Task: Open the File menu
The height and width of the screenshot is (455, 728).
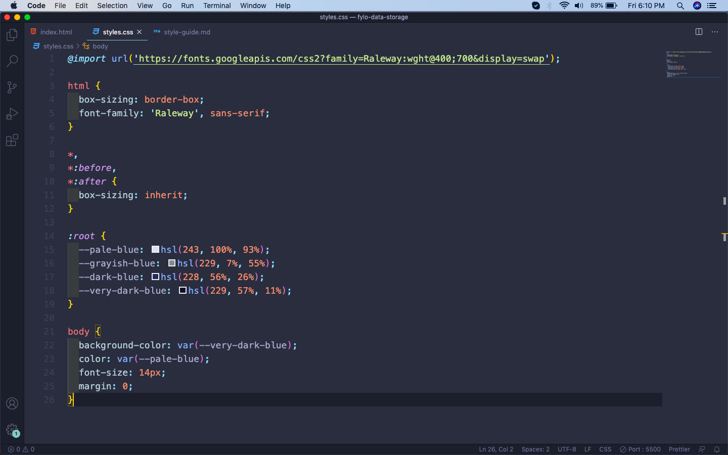Action: click(60, 6)
